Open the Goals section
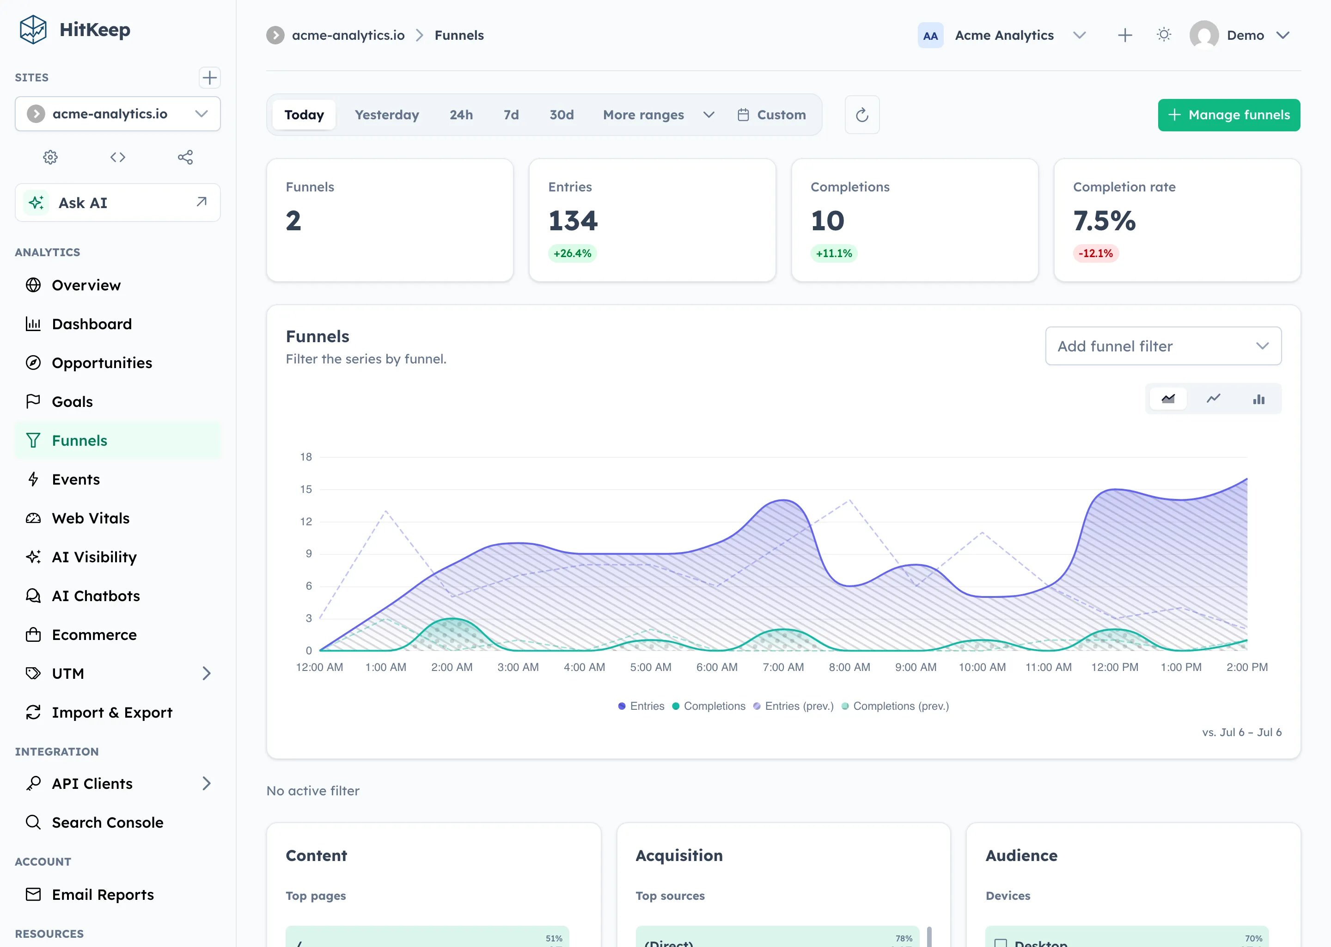The width and height of the screenshot is (1331, 947). coord(118,402)
